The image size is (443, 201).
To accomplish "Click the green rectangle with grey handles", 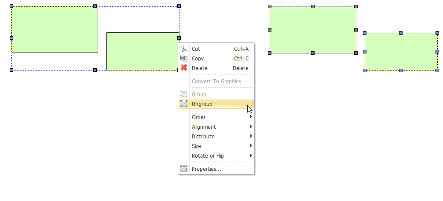I will 313,30.
